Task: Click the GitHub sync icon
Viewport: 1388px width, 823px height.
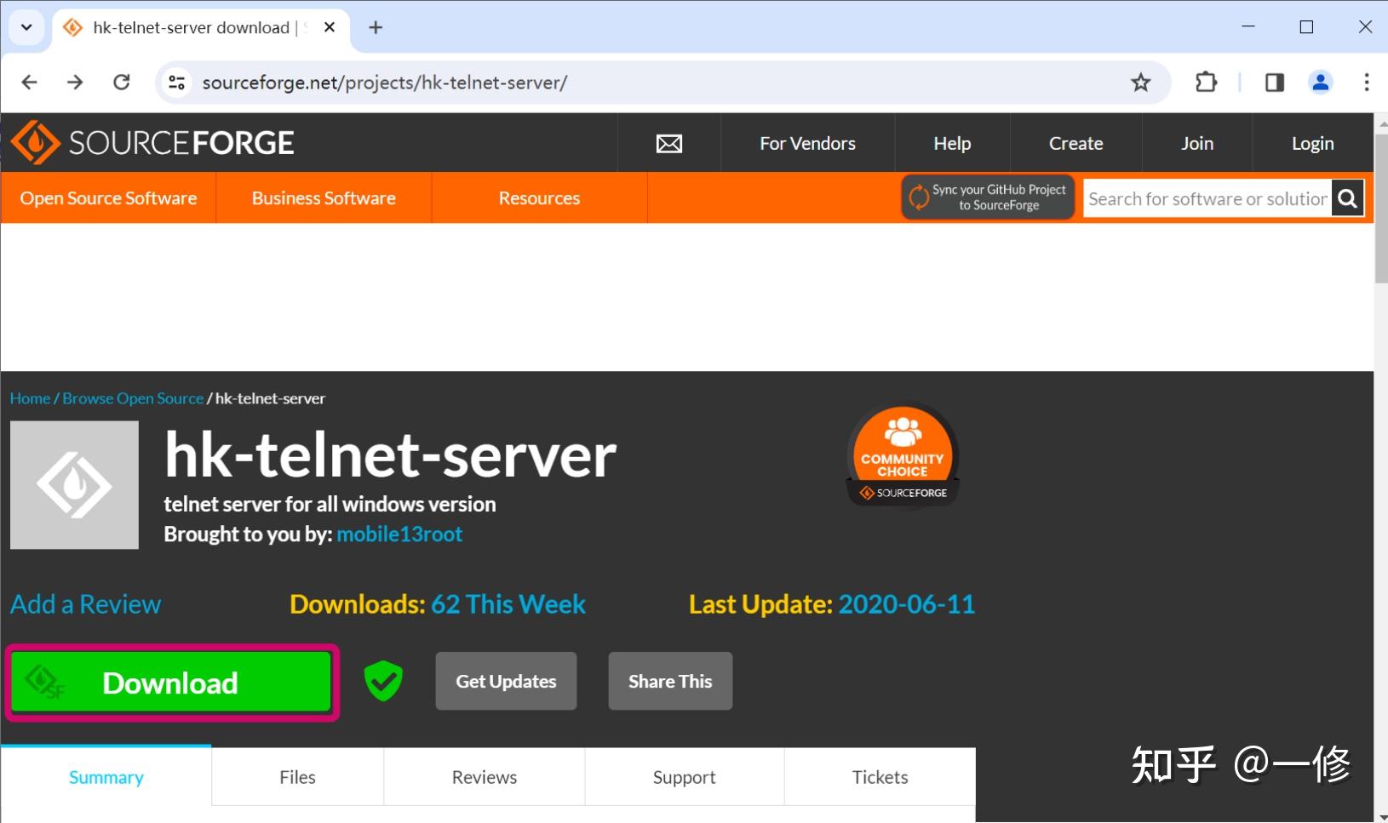Action: click(x=921, y=197)
